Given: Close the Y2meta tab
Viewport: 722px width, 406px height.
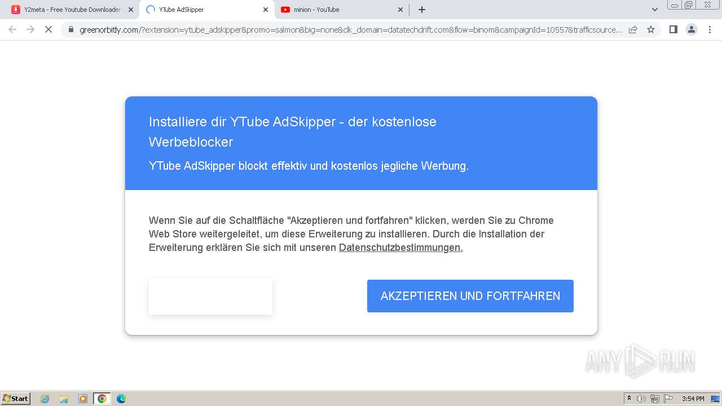Looking at the screenshot, I should tap(131, 10).
